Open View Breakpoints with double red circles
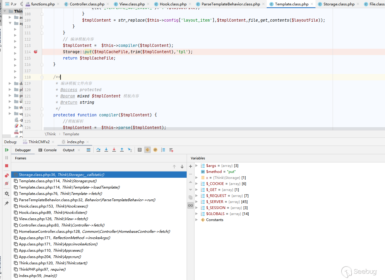 (x=7, y=176)
